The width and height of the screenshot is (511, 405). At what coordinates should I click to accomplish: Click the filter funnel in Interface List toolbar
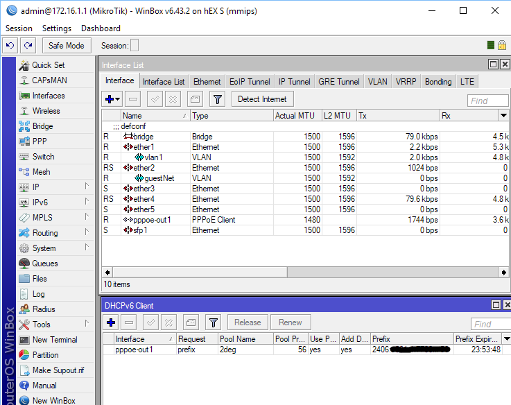tap(218, 99)
